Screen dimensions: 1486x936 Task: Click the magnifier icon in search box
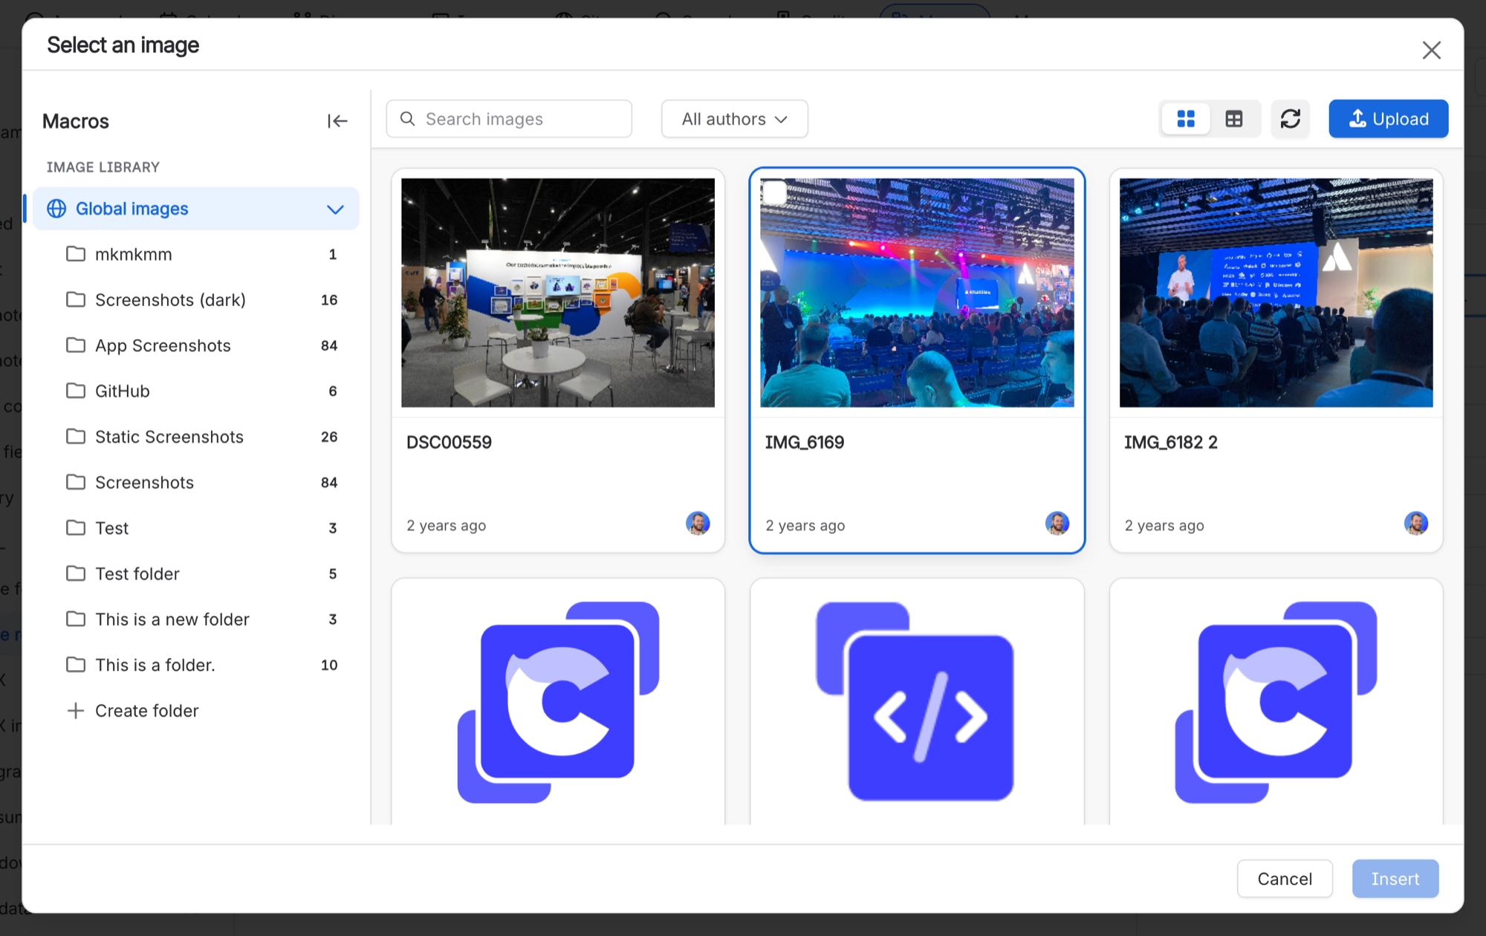pyautogui.click(x=407, y=119)
